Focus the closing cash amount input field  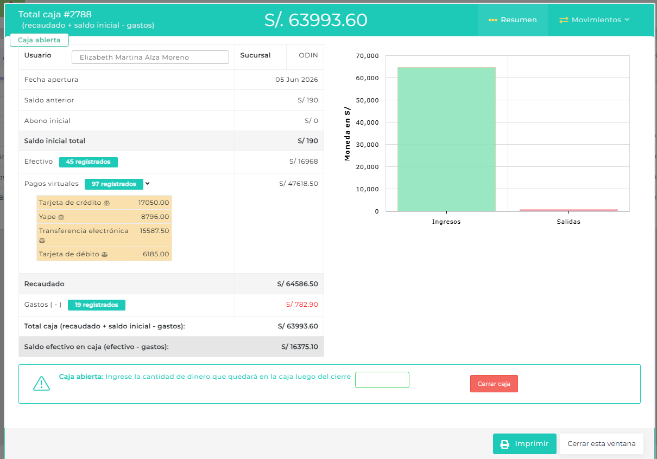tap(382, 380)
